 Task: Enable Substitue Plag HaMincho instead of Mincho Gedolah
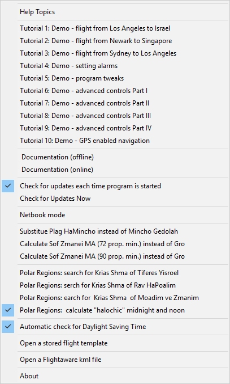click(x=115, y=231)
